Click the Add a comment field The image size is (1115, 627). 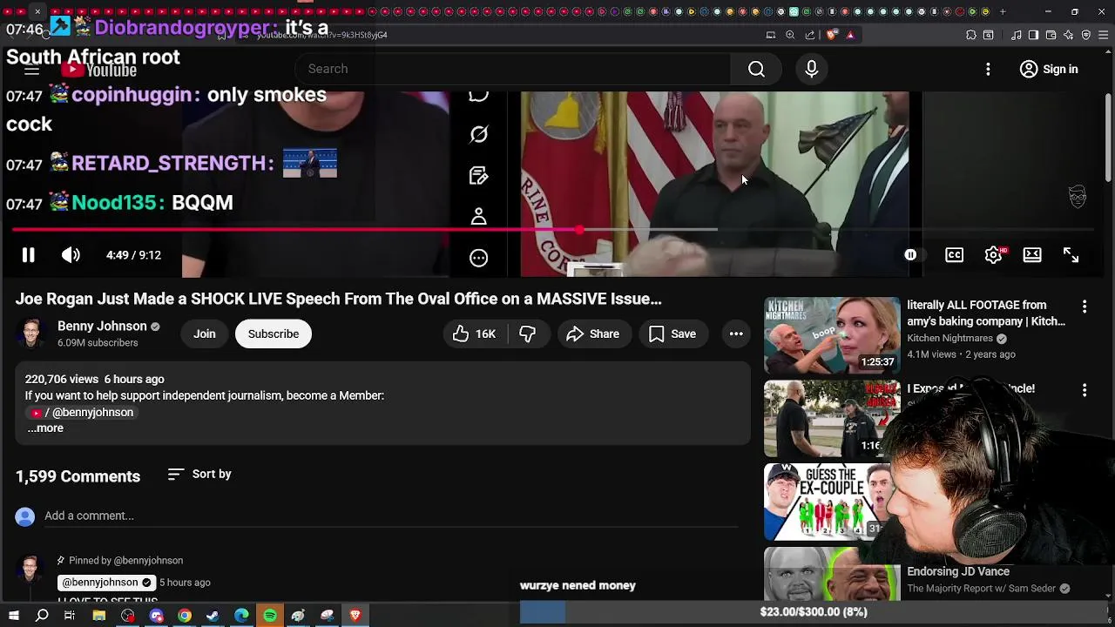pyautogui.click(x=390, y=516)
